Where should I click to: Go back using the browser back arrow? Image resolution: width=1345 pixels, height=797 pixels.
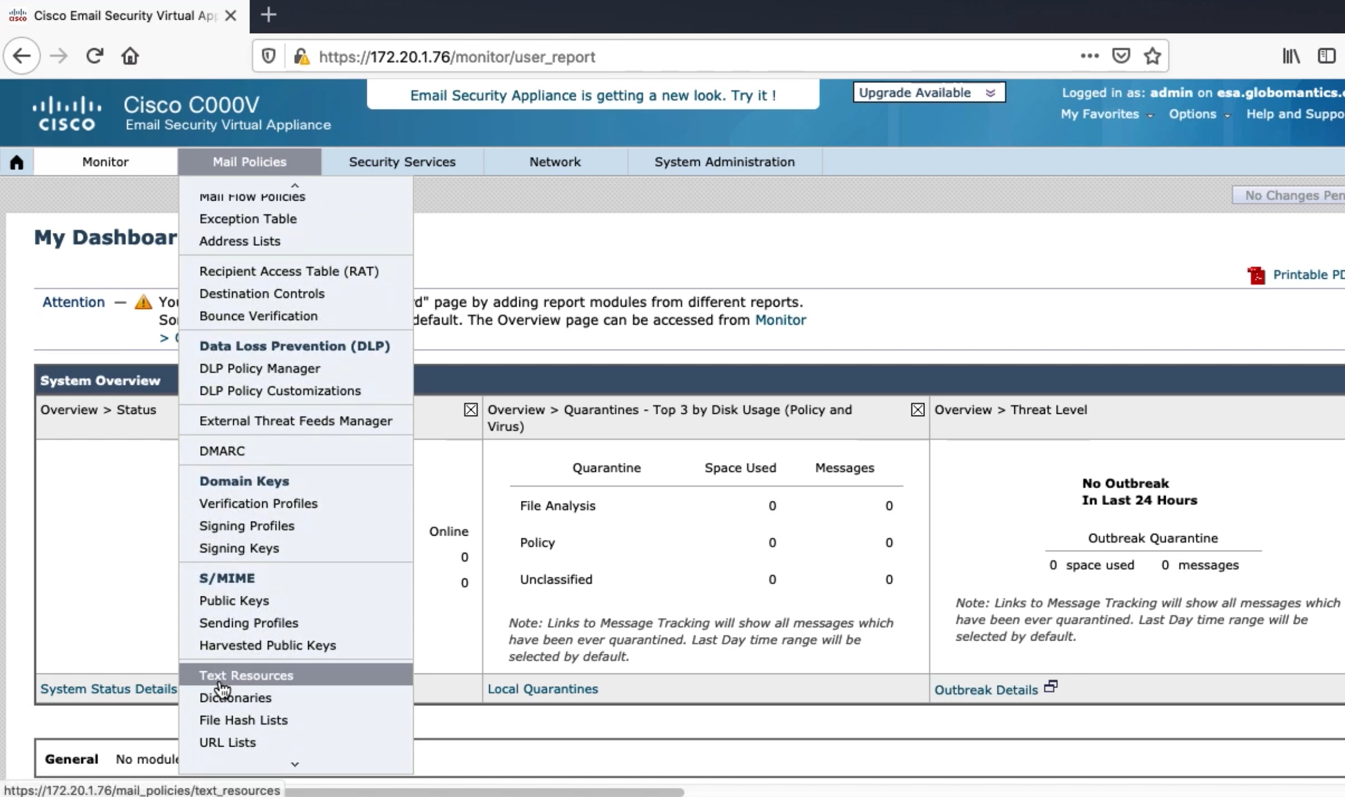point(21,56)
